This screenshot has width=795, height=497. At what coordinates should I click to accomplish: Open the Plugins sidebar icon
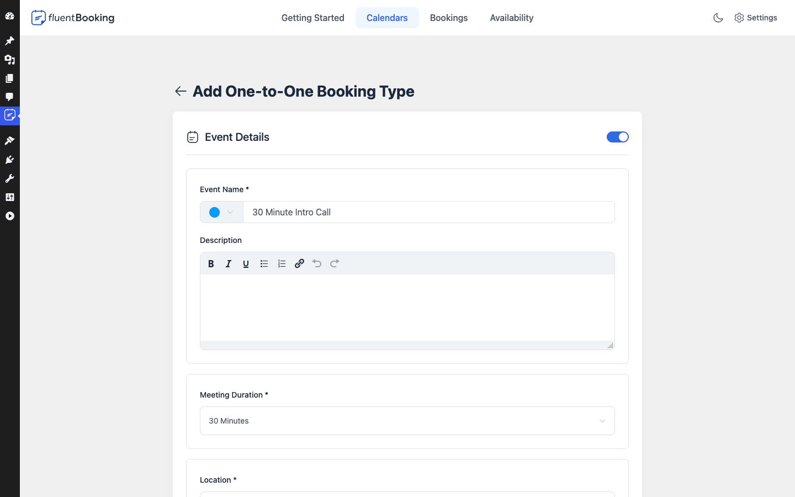(9, 160)
